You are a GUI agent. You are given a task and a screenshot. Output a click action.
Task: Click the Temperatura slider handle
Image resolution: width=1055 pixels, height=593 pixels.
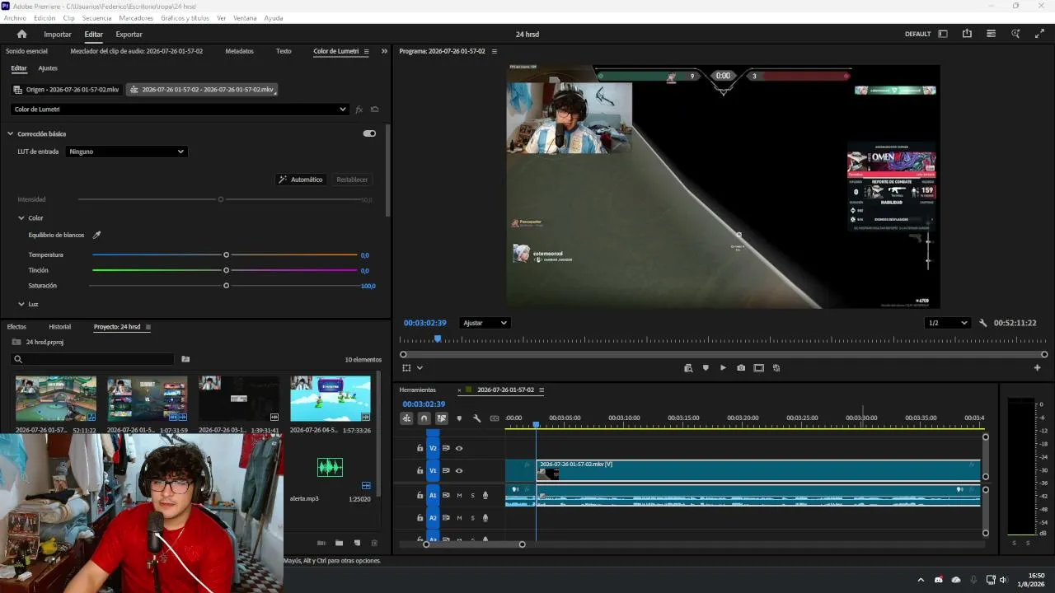(226, 254)
